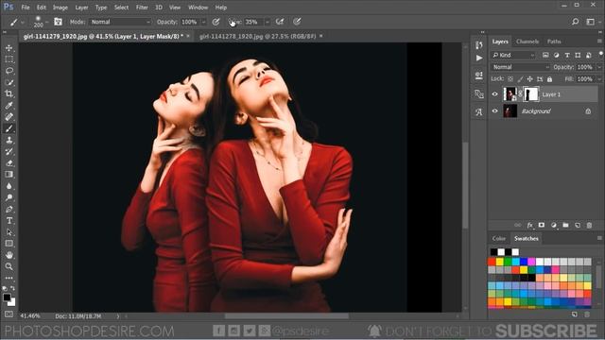605x340 pixels.
Task: Select the Eraser tool
Action: coord(9,163)
